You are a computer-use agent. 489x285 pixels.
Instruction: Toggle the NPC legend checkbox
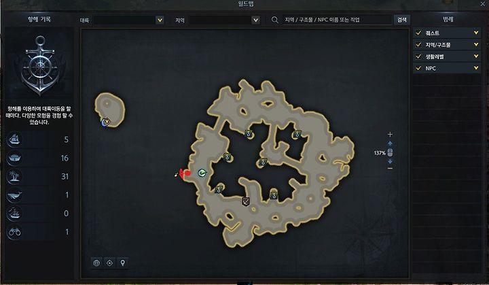pos(418,68)
